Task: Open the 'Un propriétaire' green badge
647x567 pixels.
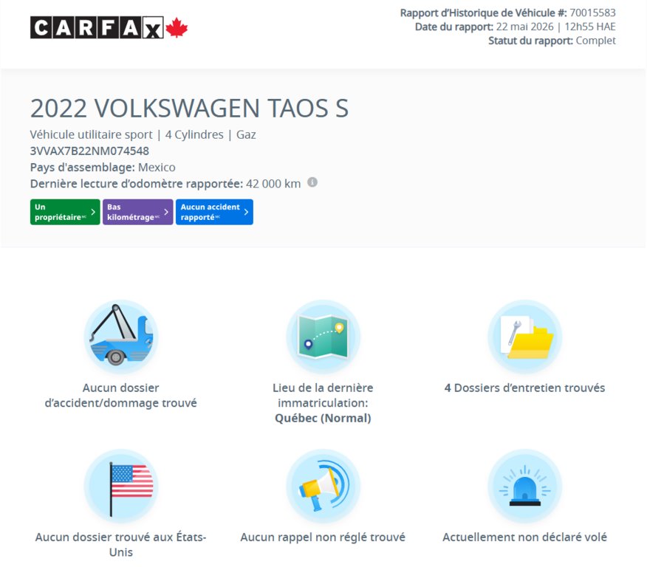Action: pos(65,212)
